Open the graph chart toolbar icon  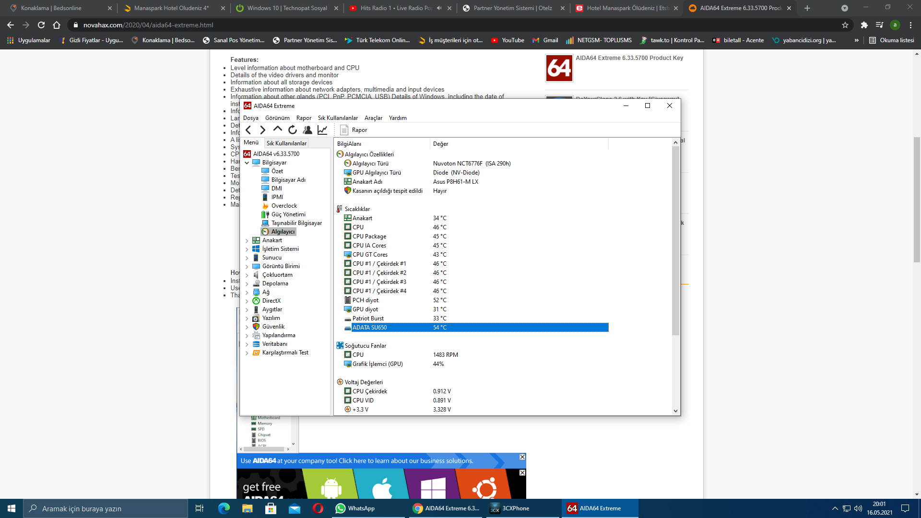322,130
